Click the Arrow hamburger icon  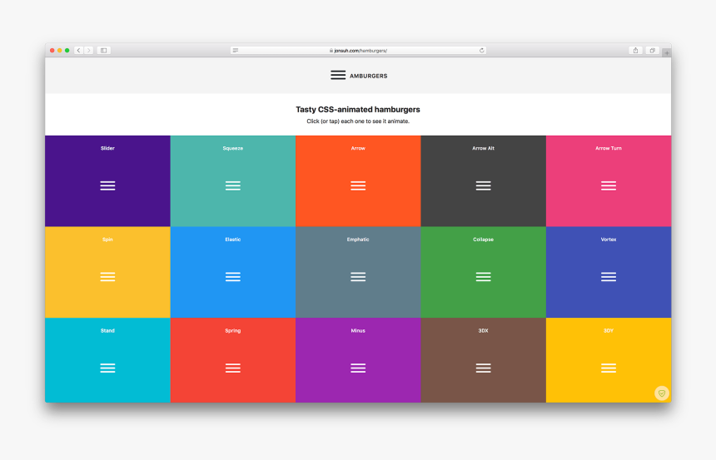click(358, 185)
